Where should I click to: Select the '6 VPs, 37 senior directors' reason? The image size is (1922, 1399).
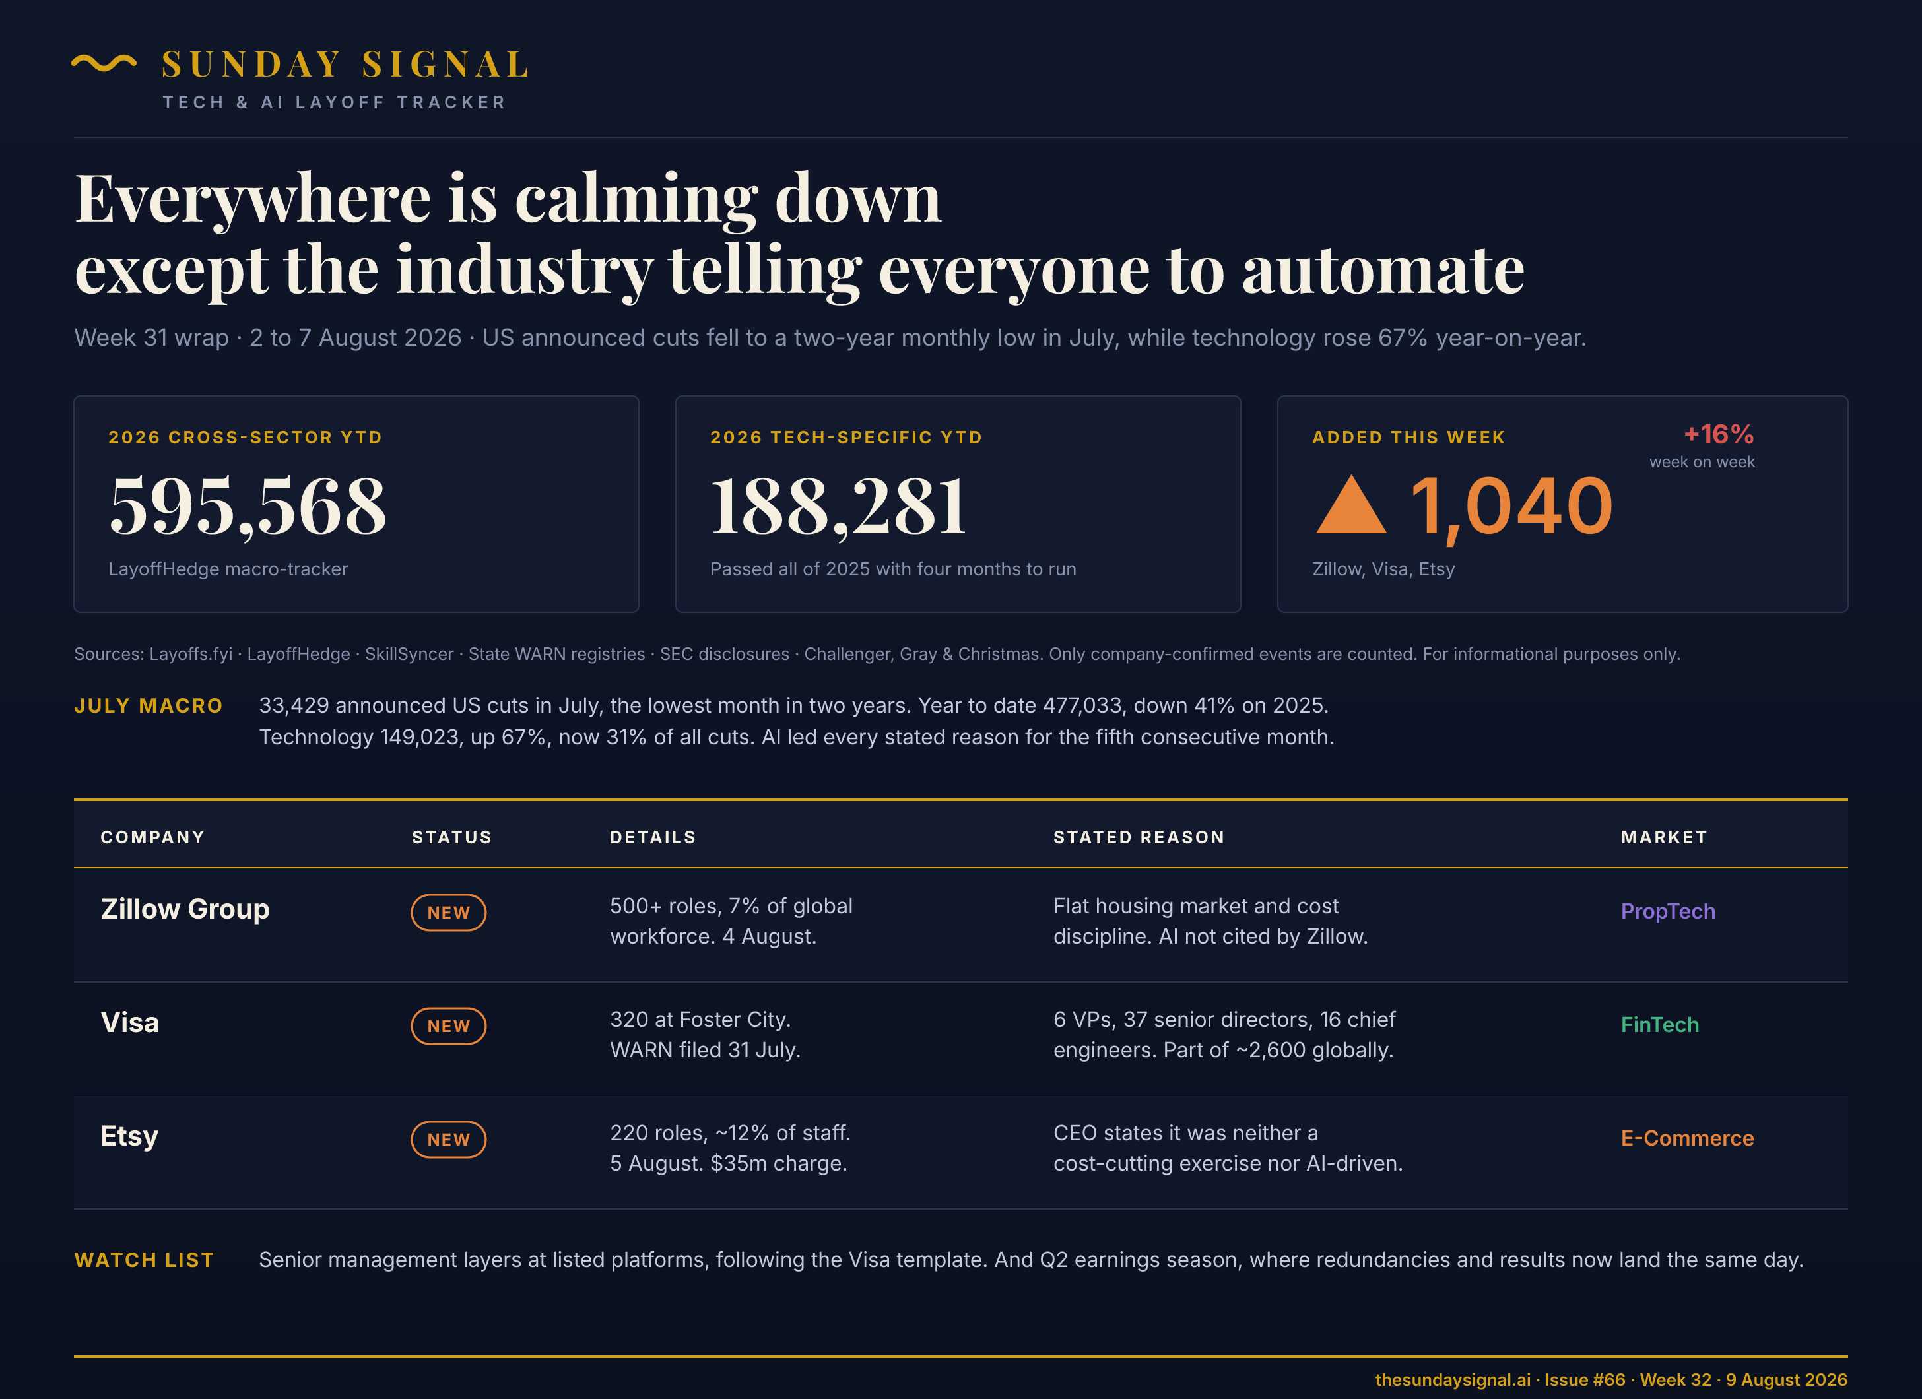pos(1224,1035)
